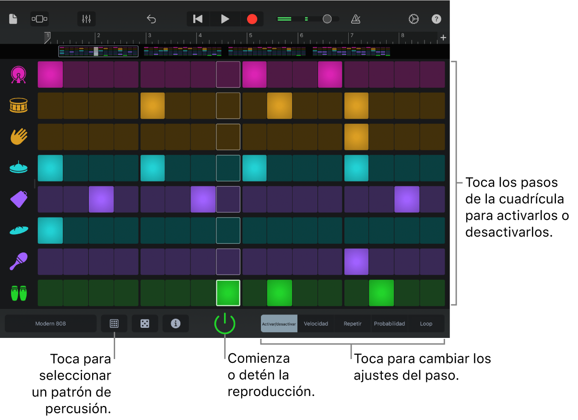Viewport: 578px width, 420px height.
Task: Click the Undo arrow
Action: [x=152, y=19]
